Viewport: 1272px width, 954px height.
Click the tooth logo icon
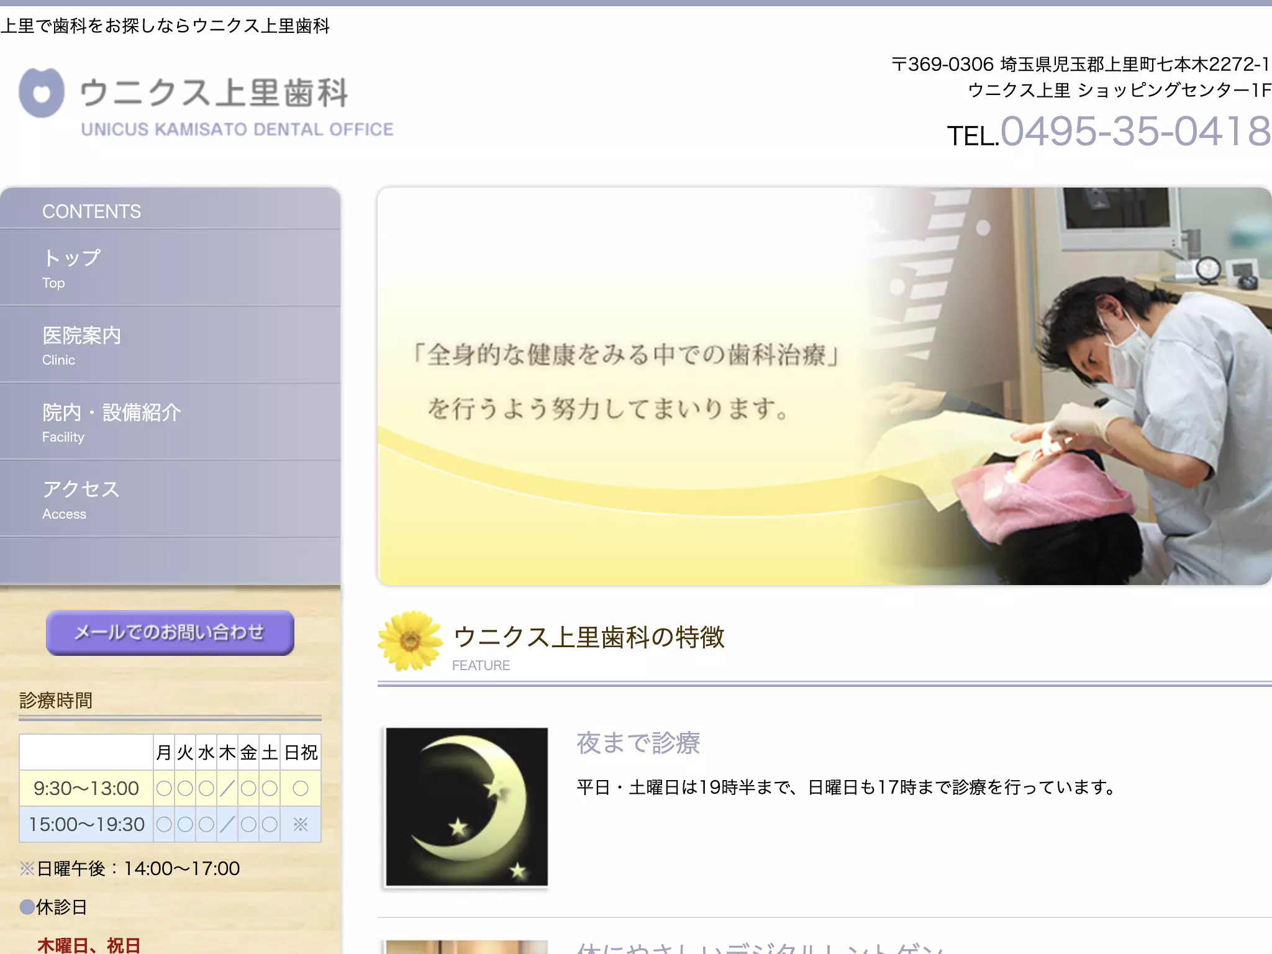(42, 93)
